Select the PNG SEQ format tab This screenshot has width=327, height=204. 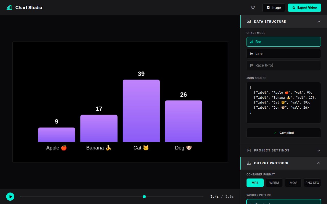click(312, 183)
